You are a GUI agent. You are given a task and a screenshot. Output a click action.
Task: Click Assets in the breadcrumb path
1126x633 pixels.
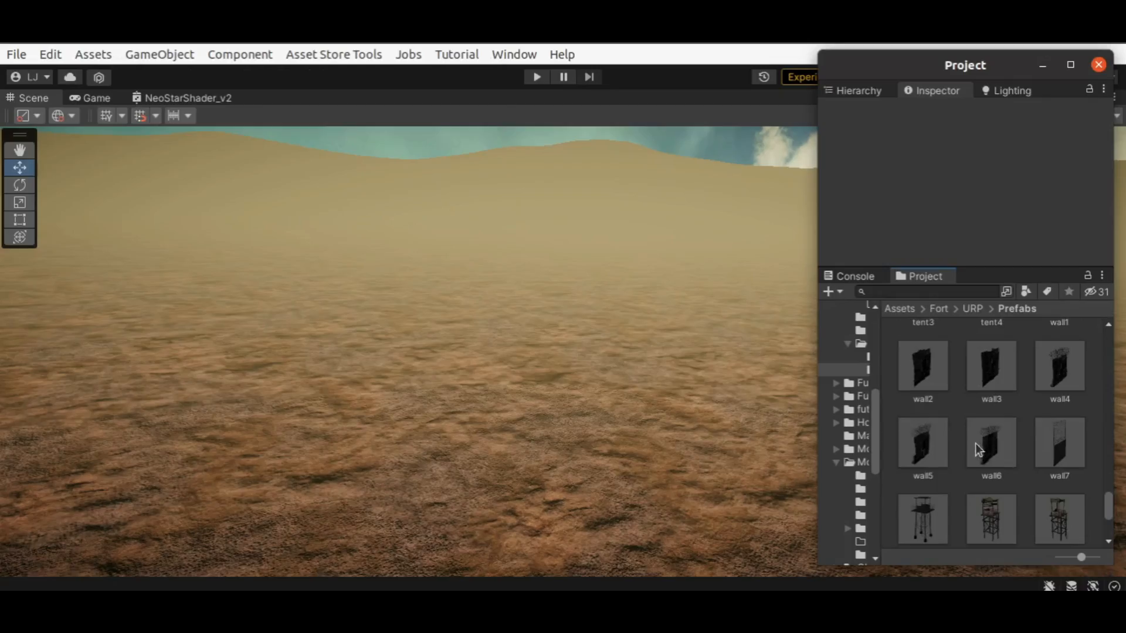pyautogui.click(x=899, y=308)
